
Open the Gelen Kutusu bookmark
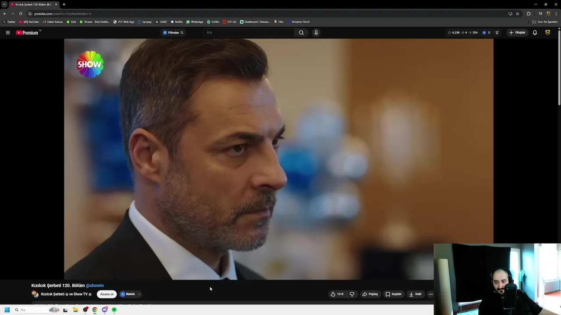click(53, 21)
